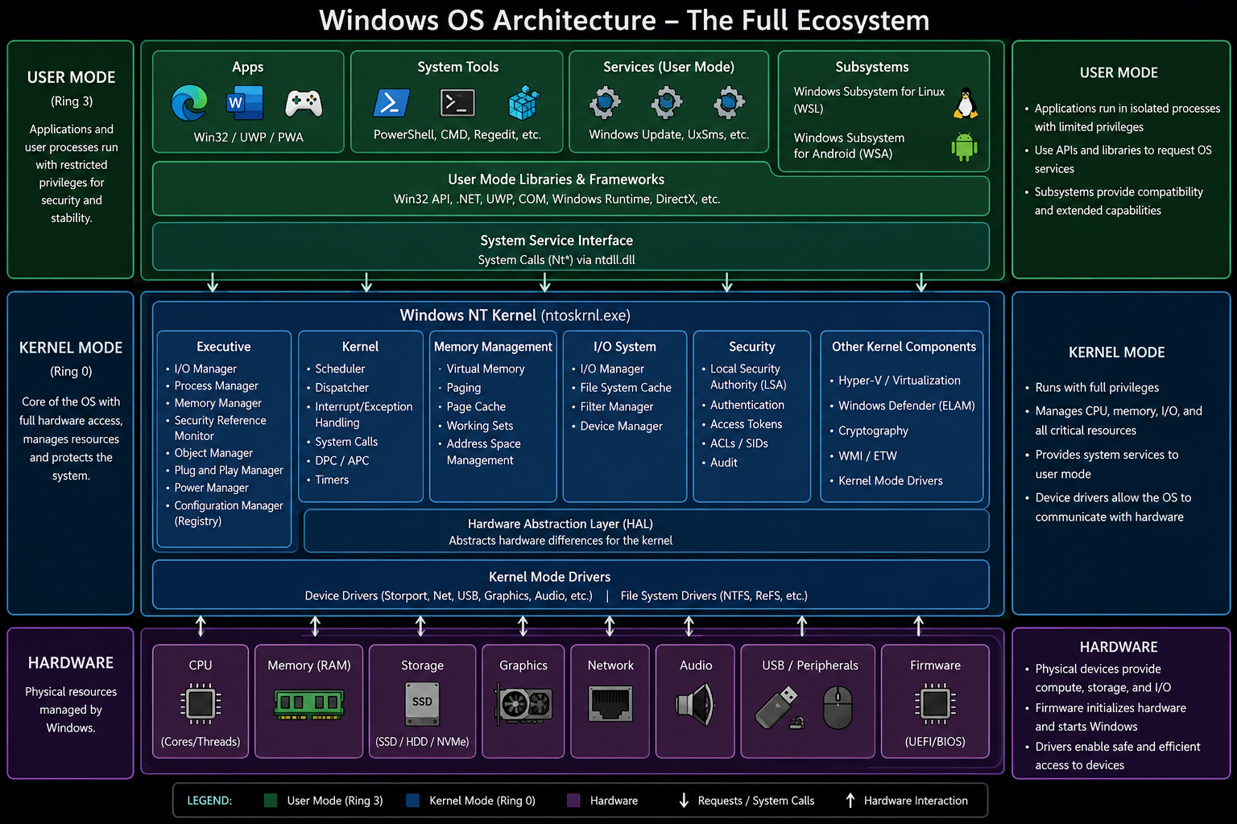
Task: Click the audio speaker icon
Action: click(695, 705)
